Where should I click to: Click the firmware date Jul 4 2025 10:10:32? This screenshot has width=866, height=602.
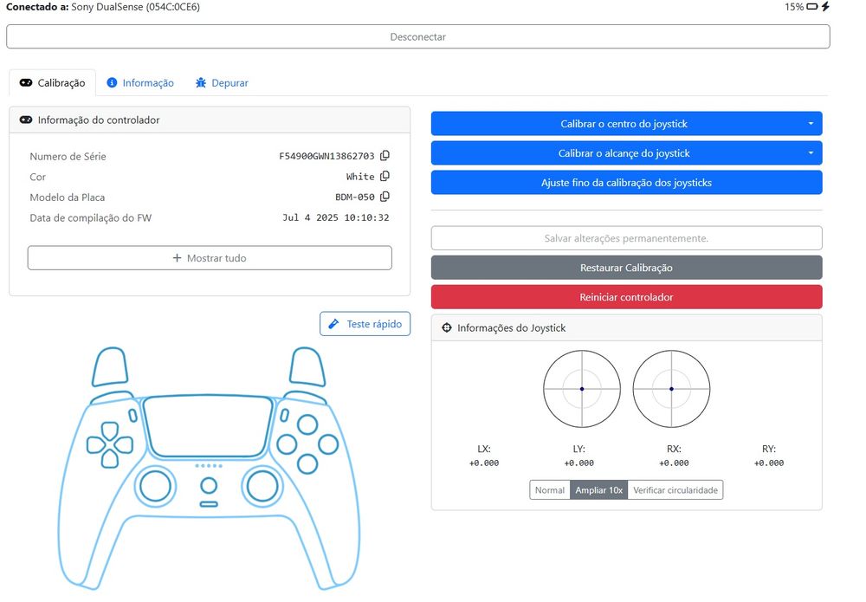click(x=336, y=217)
